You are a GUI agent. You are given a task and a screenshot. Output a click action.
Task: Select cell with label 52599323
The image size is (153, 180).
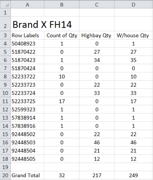[x=27, y=110]
